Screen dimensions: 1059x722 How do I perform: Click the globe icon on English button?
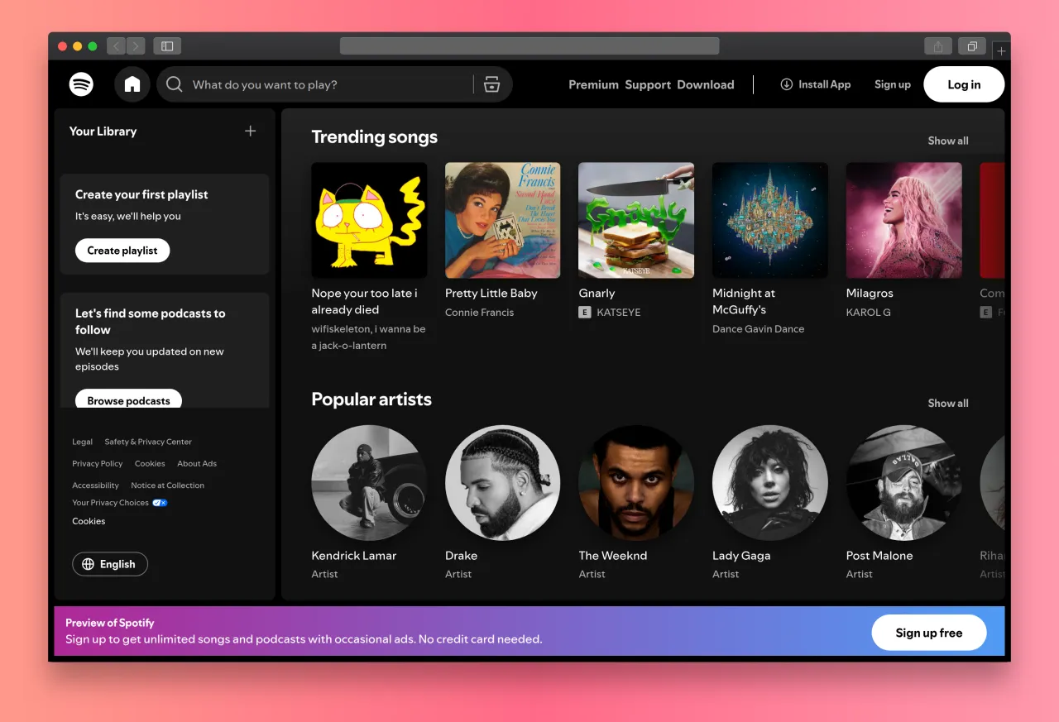click(x=89, y=564)
